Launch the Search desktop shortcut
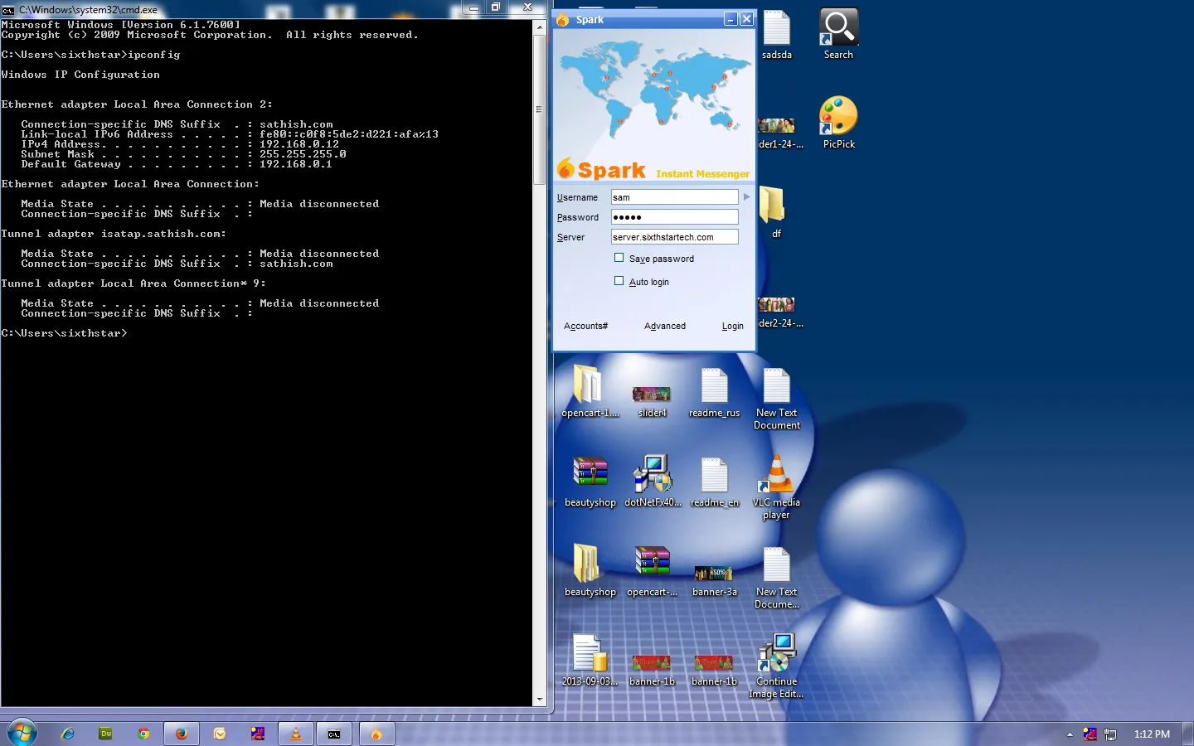The width and height of the screenshot is (1194, 746). click(x=838, y=28)
